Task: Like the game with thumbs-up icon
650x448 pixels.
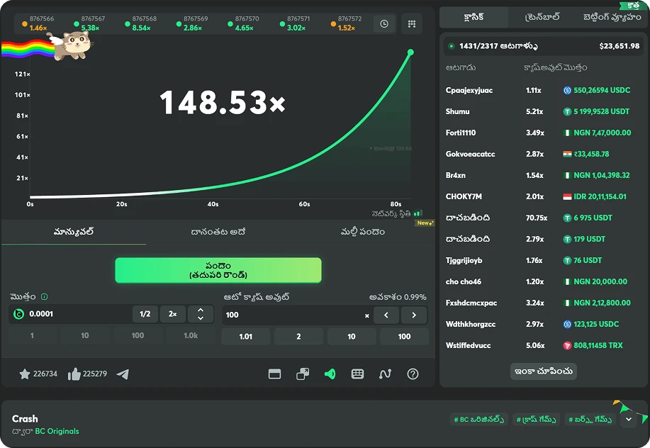Action: [x=74, y=374]
